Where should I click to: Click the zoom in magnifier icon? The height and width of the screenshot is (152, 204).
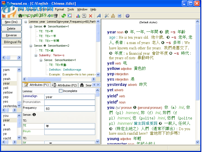tap(35, 16)
